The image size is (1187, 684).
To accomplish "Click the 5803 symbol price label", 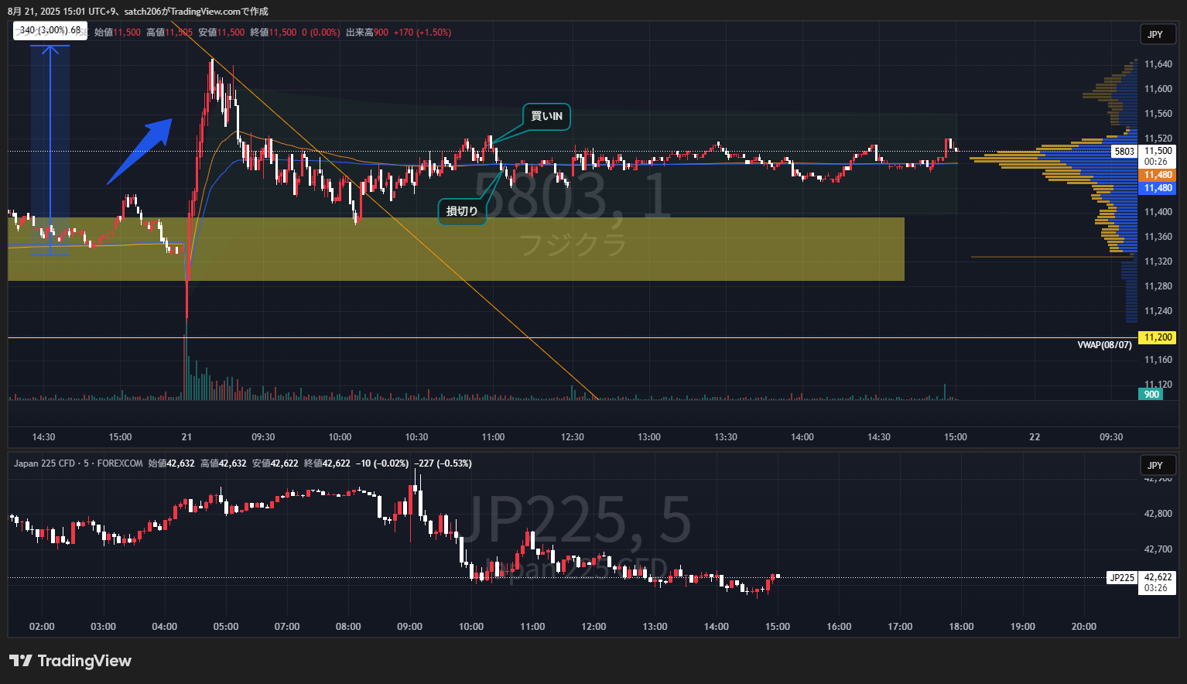I will coord(1124,152).
